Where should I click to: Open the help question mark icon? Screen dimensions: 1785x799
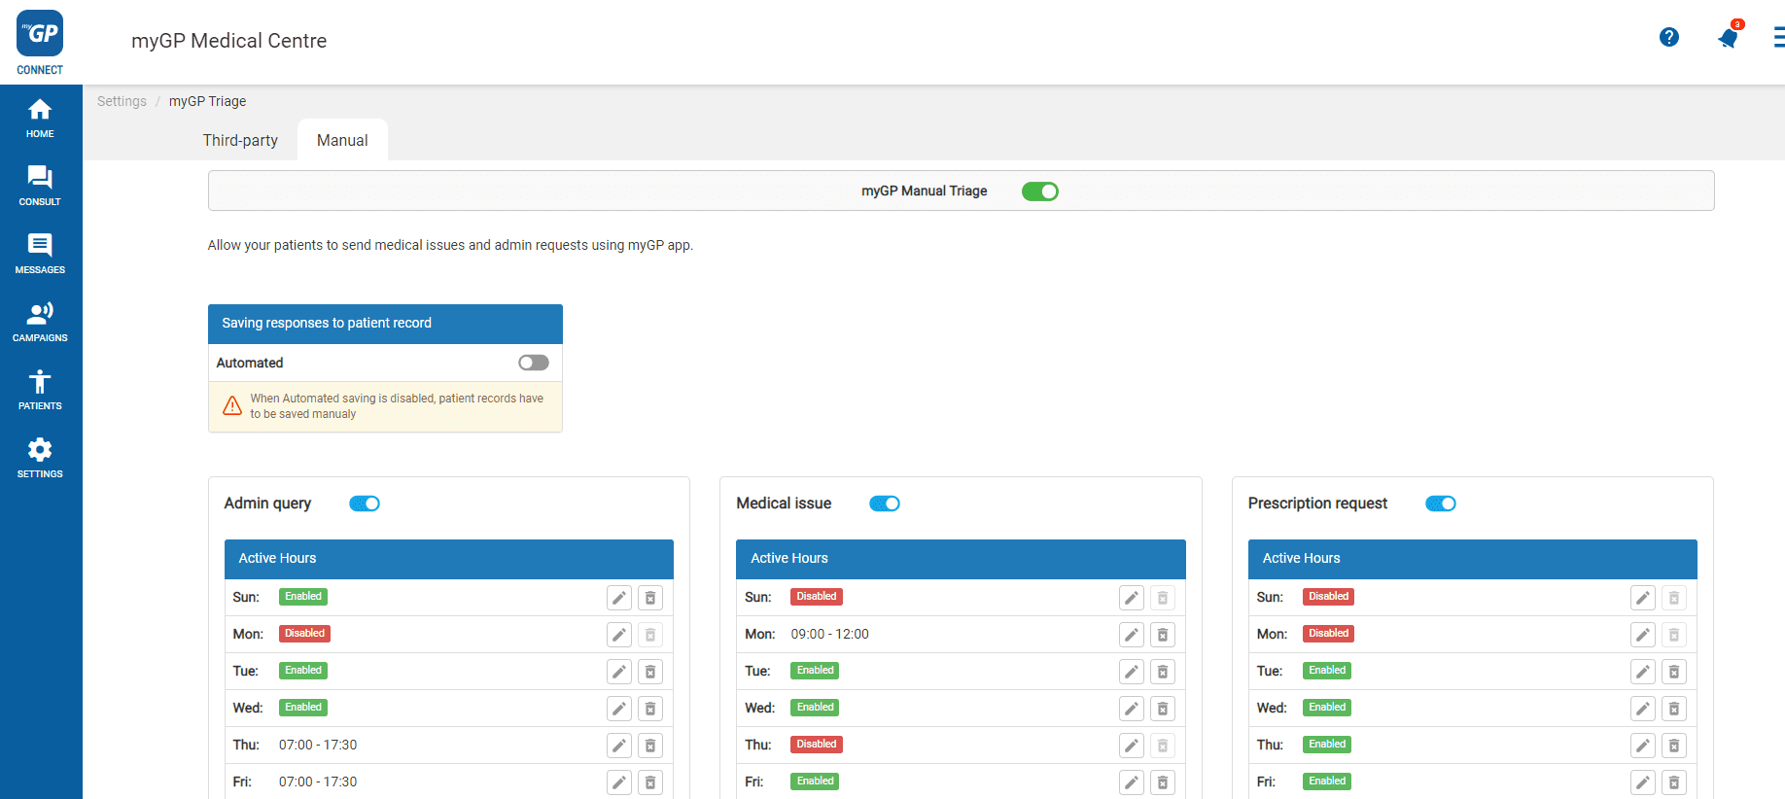(1669, 37)
